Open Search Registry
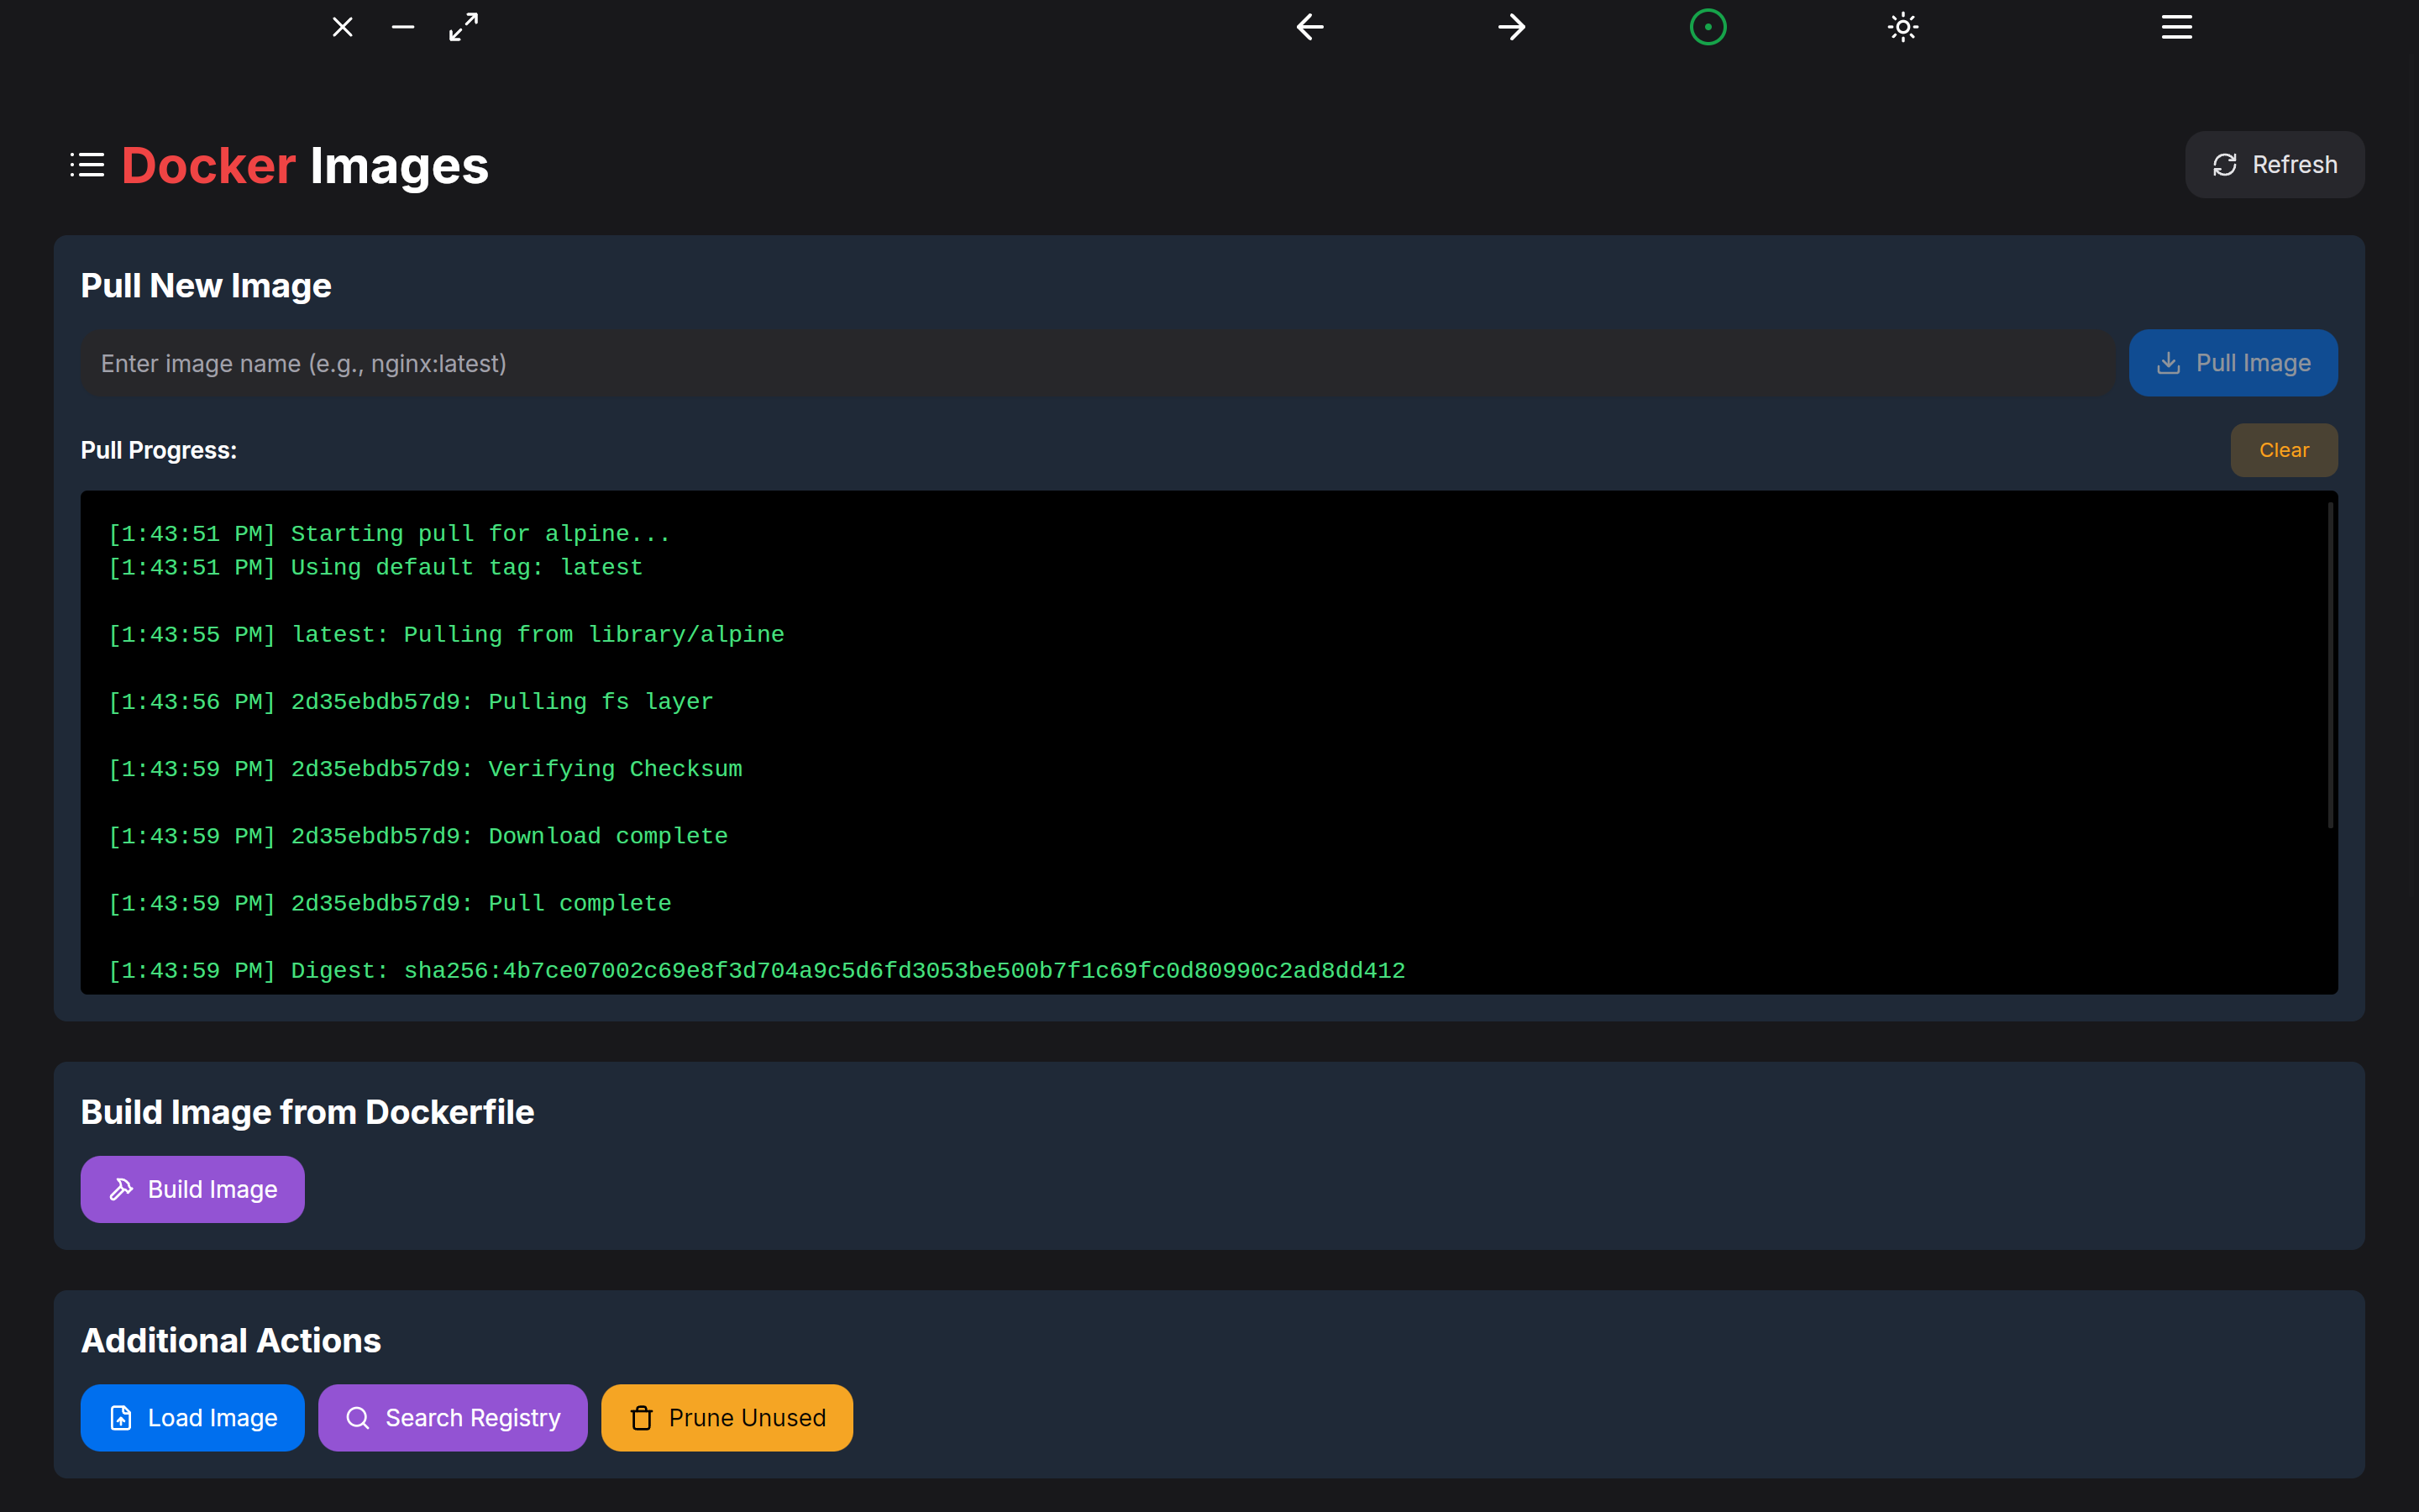 coord(453,1418)
